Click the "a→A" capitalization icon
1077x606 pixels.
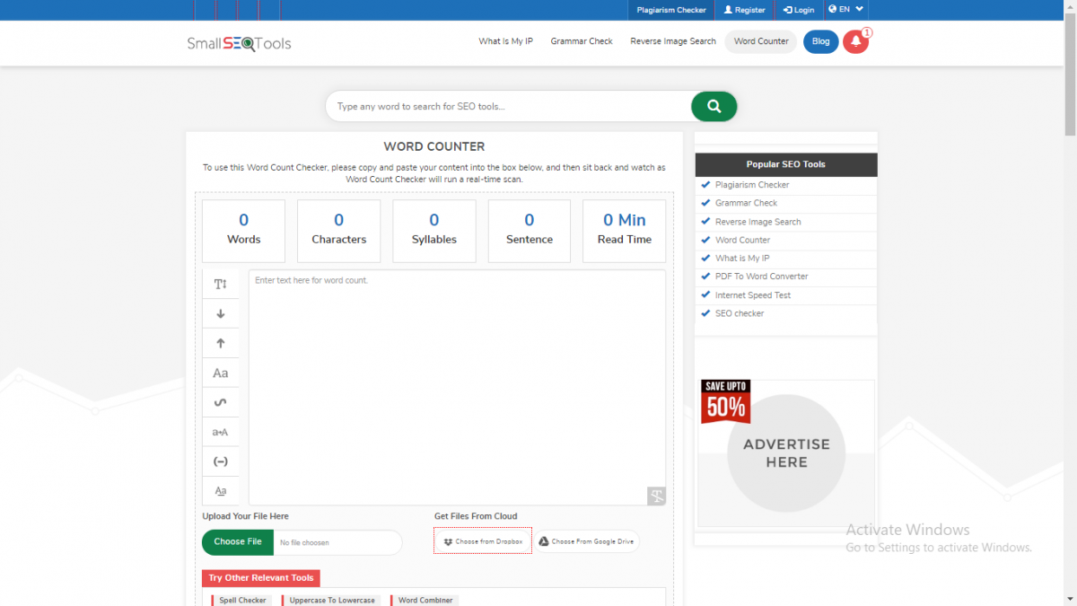(221, 431)
